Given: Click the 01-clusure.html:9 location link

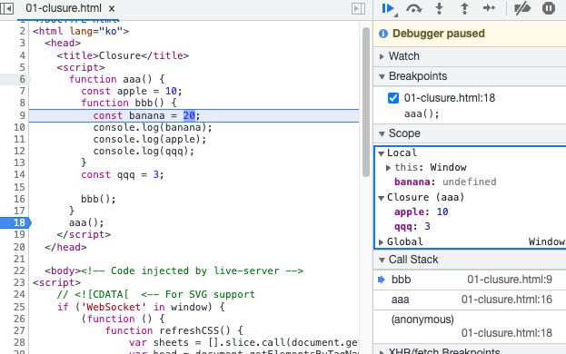Looking at the screenshot, I should (x=510, y=280).
